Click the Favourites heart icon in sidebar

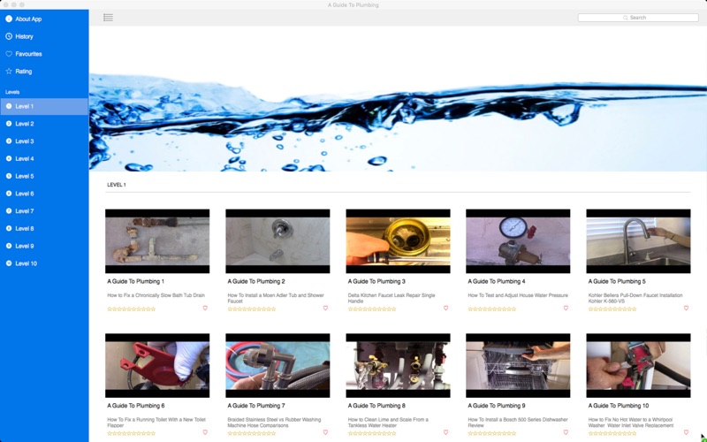click(x=9, y=54)
